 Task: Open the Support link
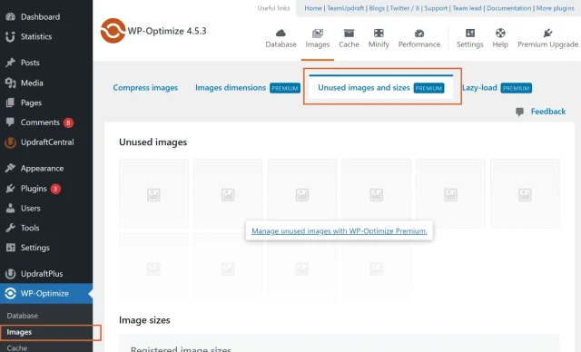pyautogui.click(x=436, y=8)
